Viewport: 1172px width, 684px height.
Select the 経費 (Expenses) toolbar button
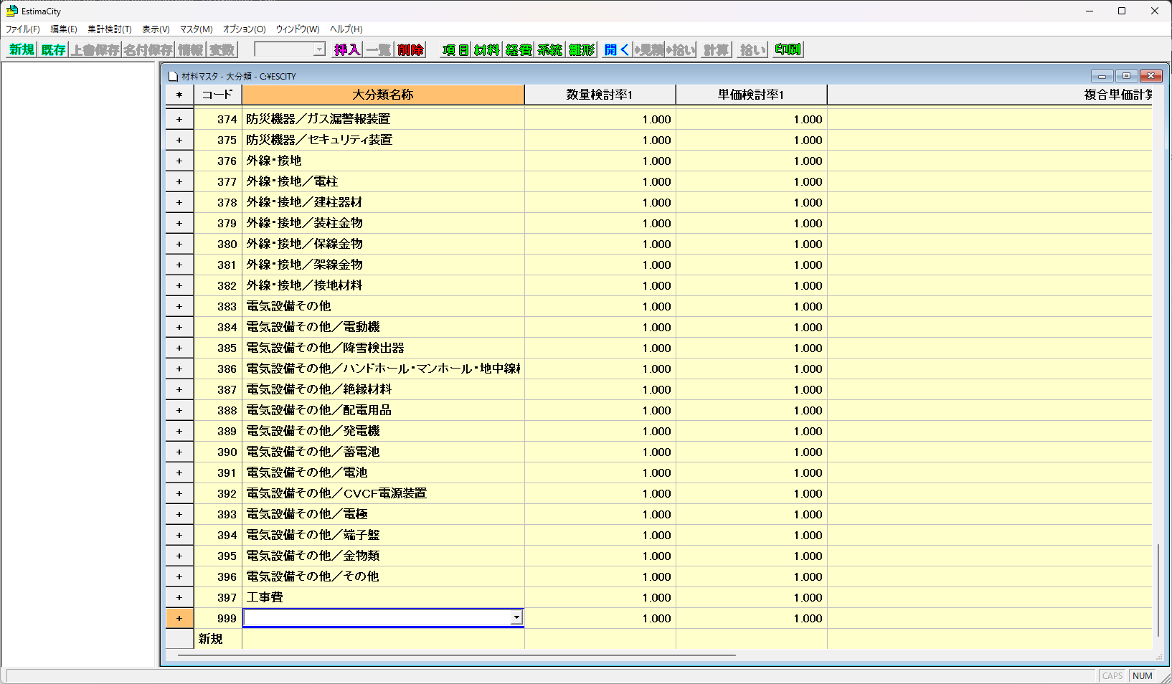coord(519,49)
